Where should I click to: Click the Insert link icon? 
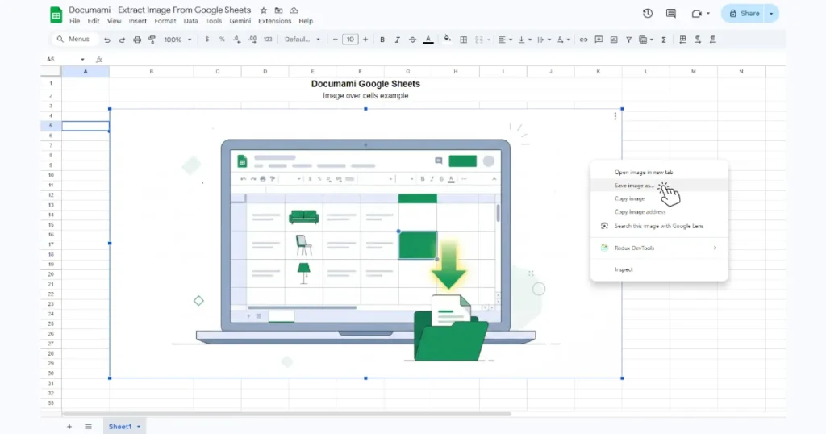(x=583, y=40)
